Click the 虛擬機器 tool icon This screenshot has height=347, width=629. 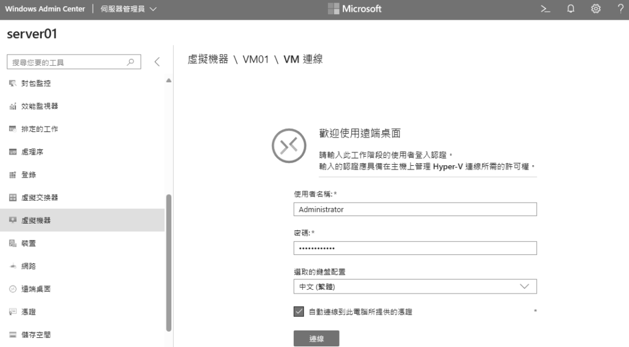tap(13, 220)
